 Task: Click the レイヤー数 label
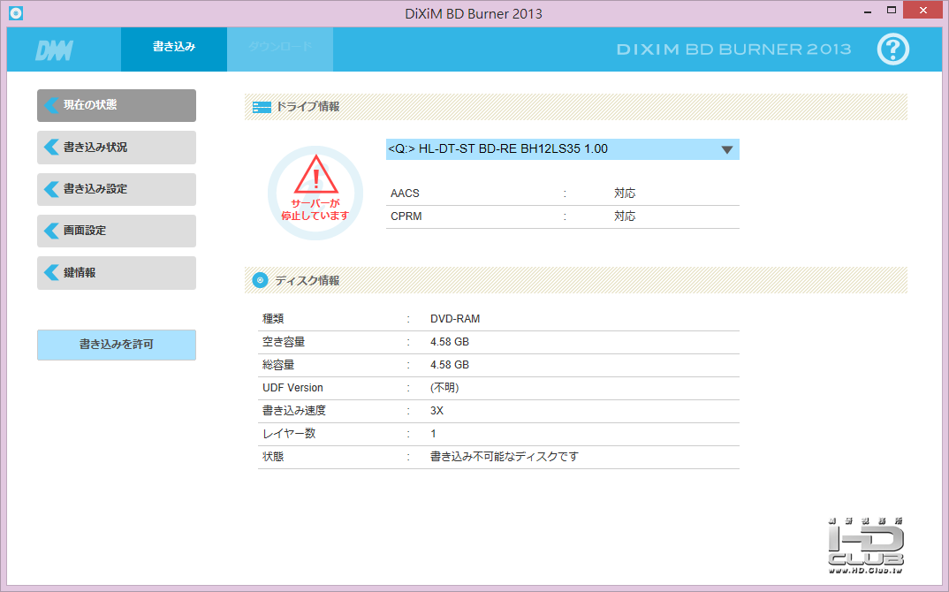289,434
